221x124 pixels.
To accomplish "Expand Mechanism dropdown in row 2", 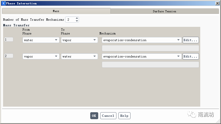I will pos(142,57).
